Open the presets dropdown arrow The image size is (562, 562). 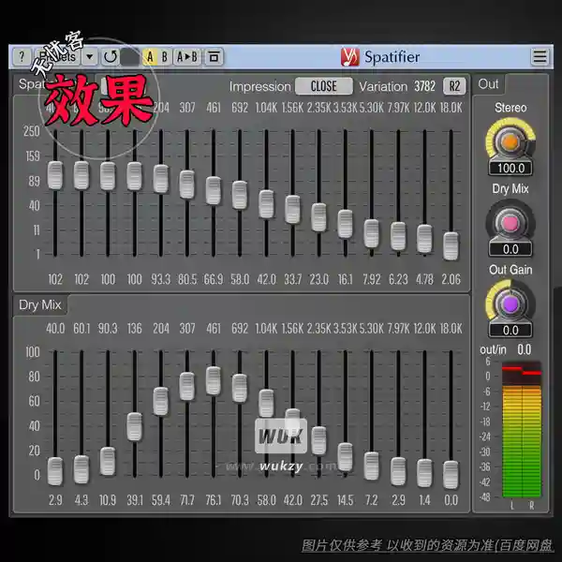(90, 56)
